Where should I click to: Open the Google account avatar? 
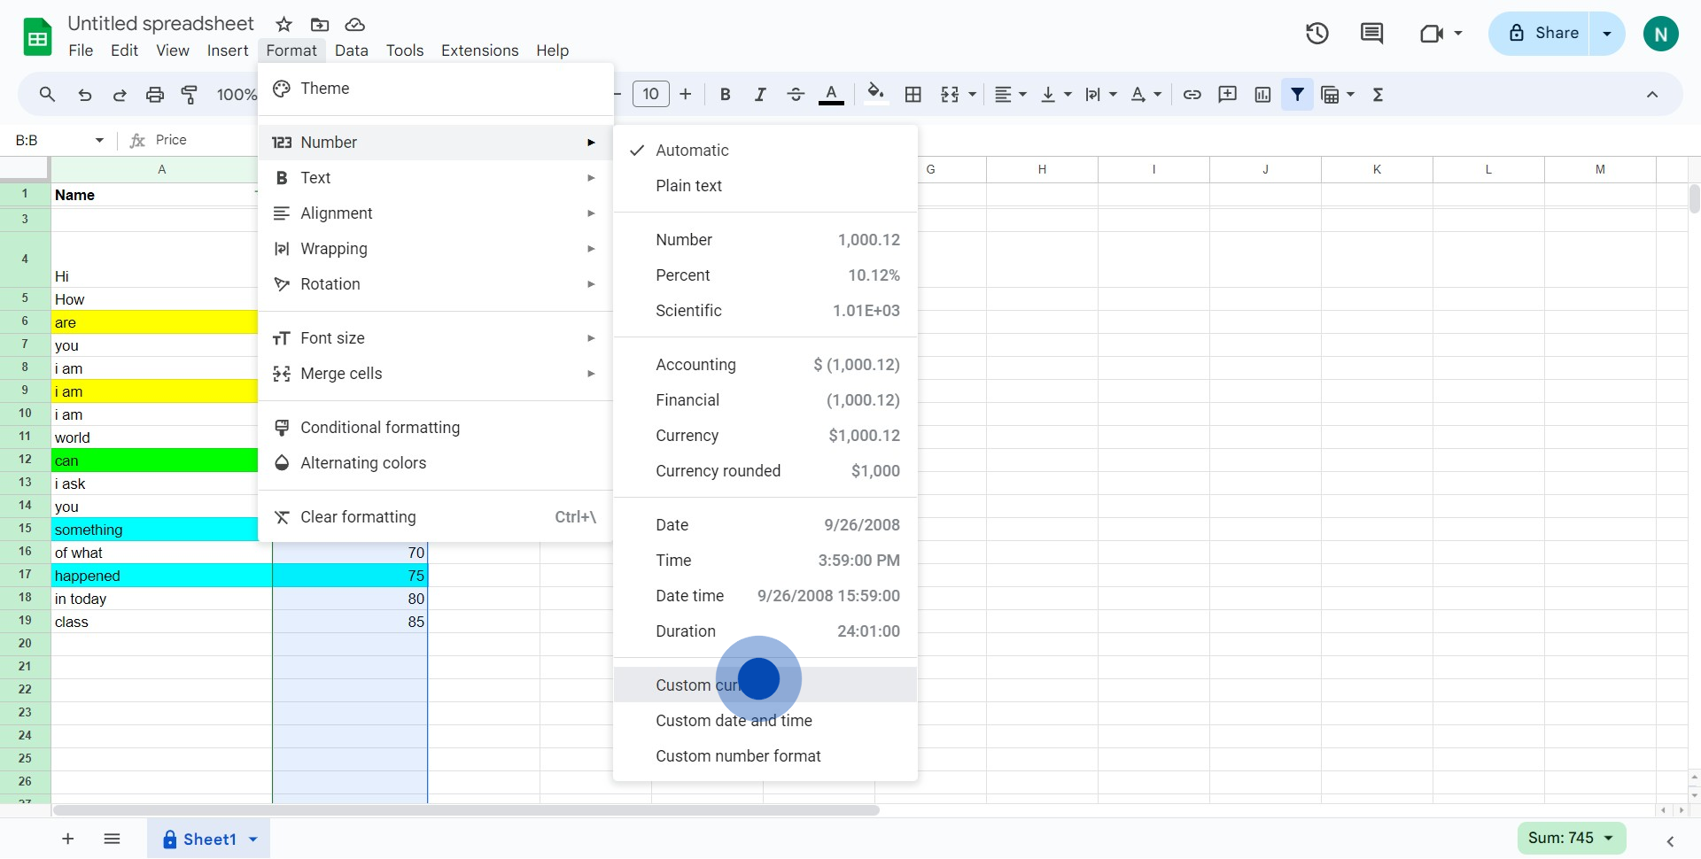point(1661,34)
